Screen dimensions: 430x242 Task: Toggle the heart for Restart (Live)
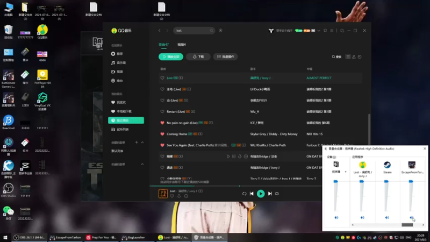pyautogui.click(x=162, y=112)
